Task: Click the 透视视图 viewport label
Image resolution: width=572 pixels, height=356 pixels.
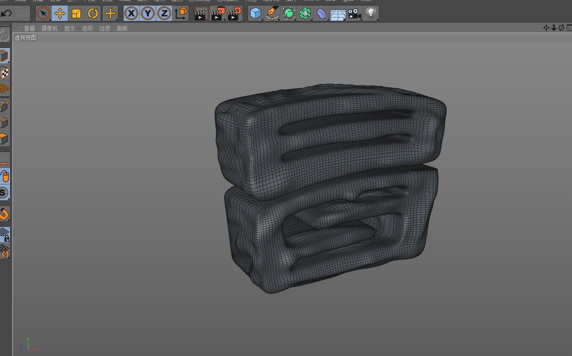Action: [25, 37]
